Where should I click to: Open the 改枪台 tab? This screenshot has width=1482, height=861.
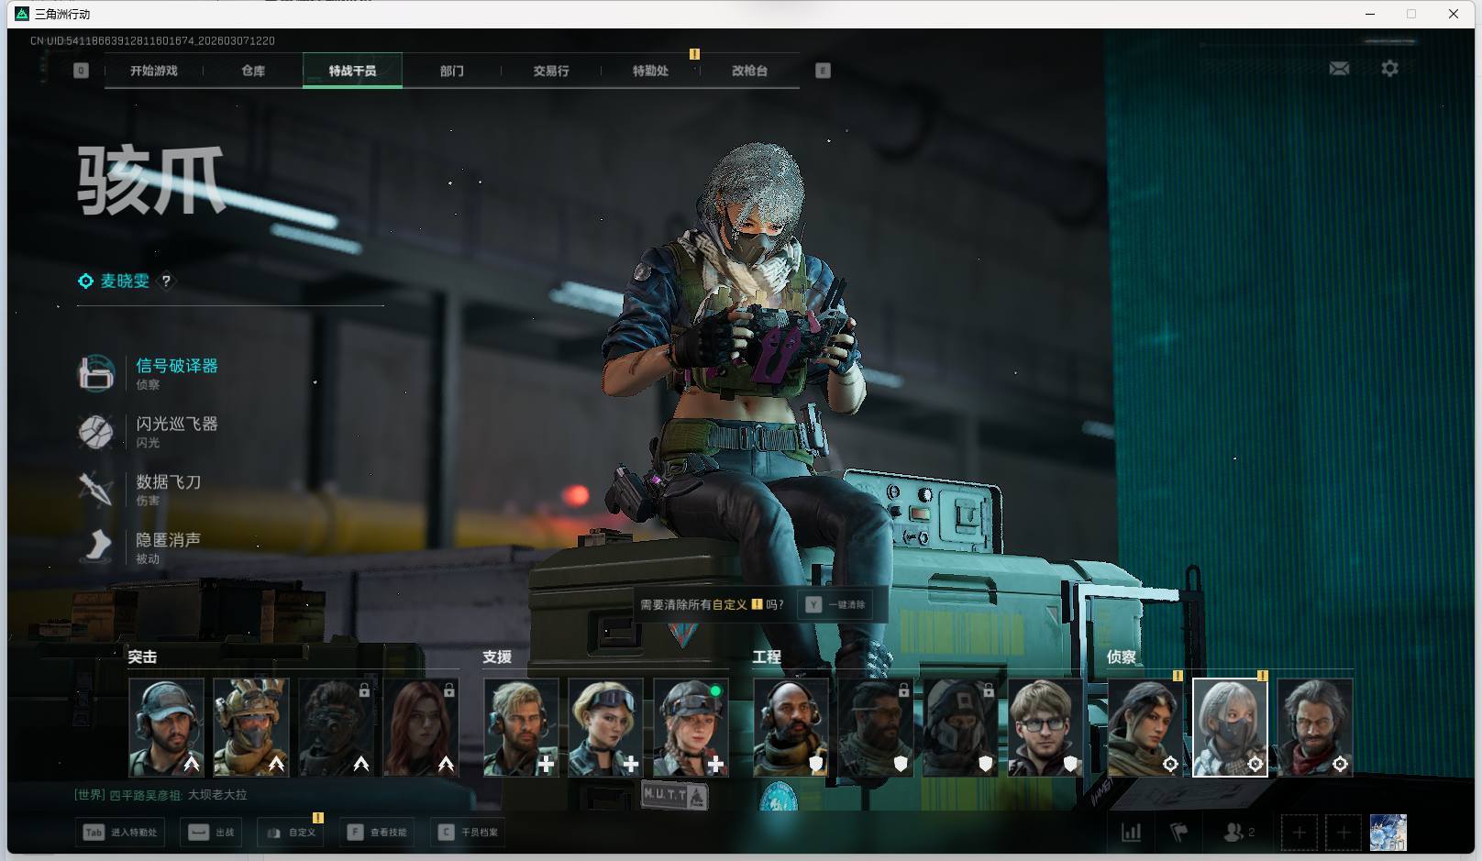pos(749,71)
